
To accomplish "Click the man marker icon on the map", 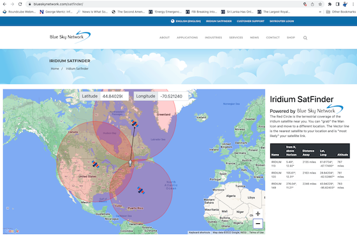I will (x=130, y=163).
